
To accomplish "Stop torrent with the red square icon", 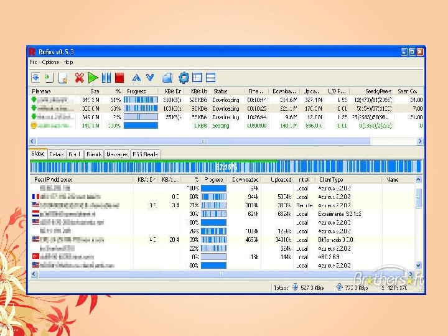I will click(119, 78).
